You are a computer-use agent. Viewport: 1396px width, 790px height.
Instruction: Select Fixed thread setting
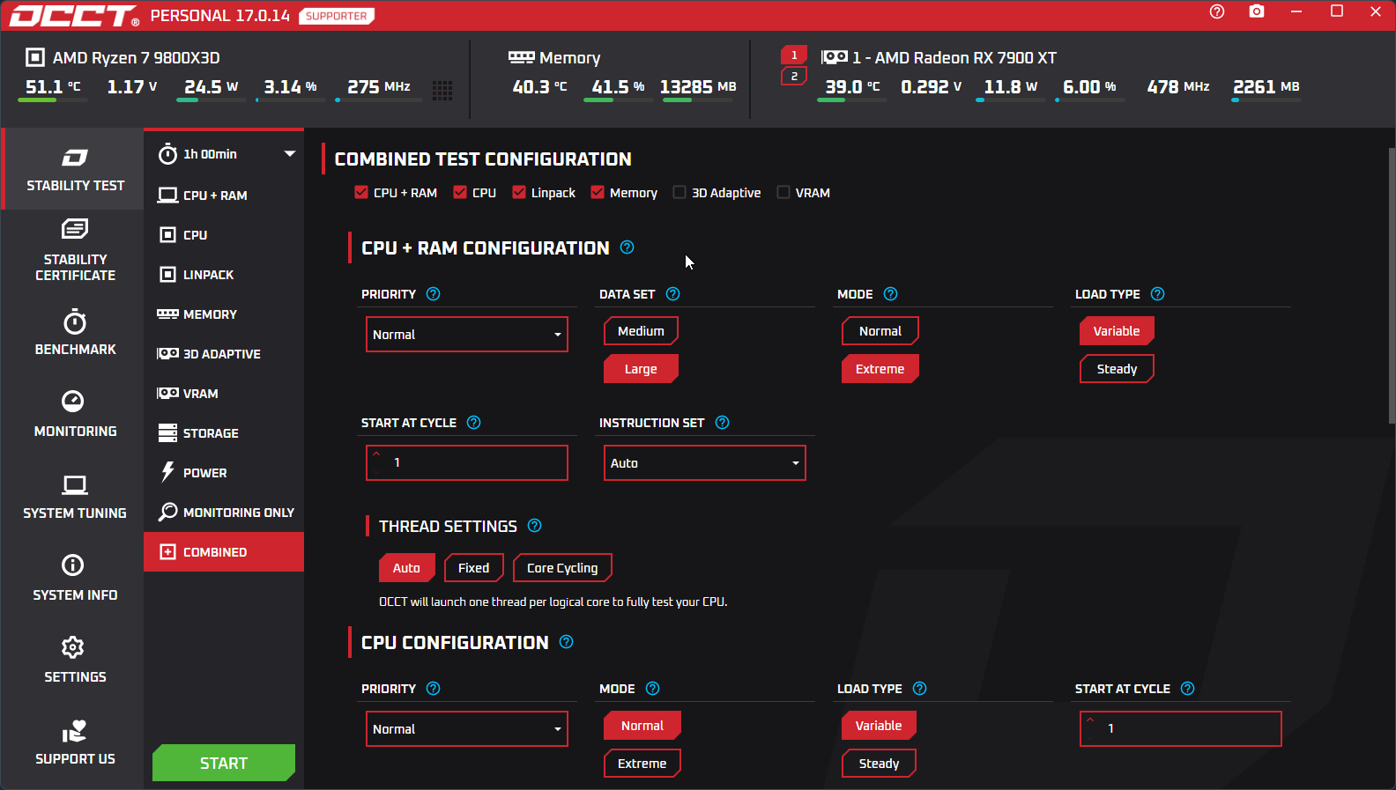click(x=474, y=568)
